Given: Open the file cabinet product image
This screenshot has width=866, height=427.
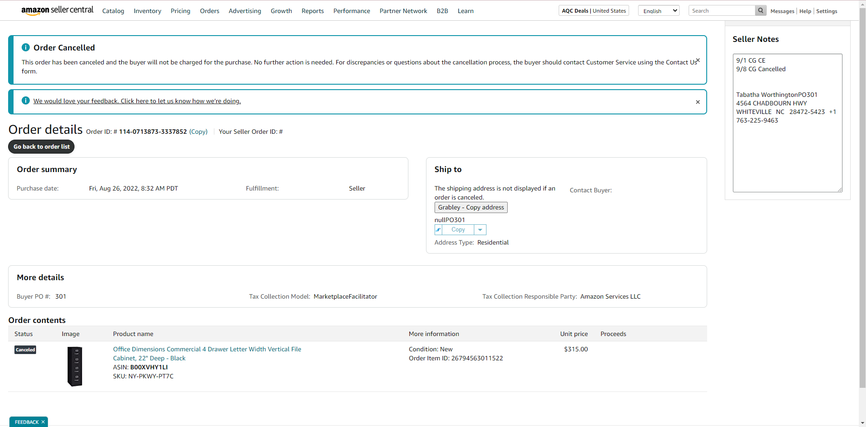Looking at the screenshot, I should point(75,366).
